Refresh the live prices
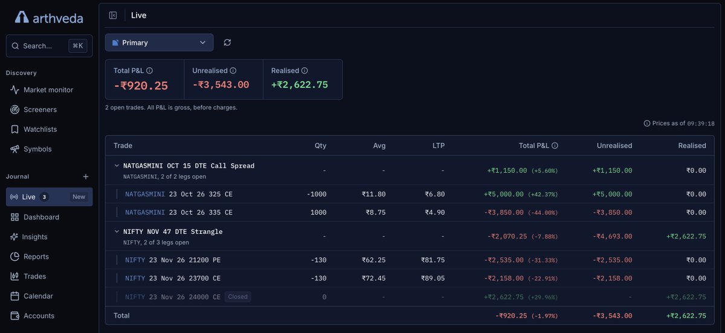The image size is (725, 333). point(227,42)
